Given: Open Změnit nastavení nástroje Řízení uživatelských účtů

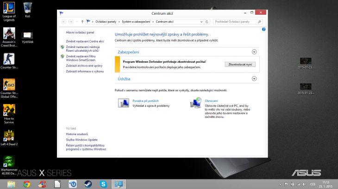Looking at the screenshot, I should [x=83, y=49].
